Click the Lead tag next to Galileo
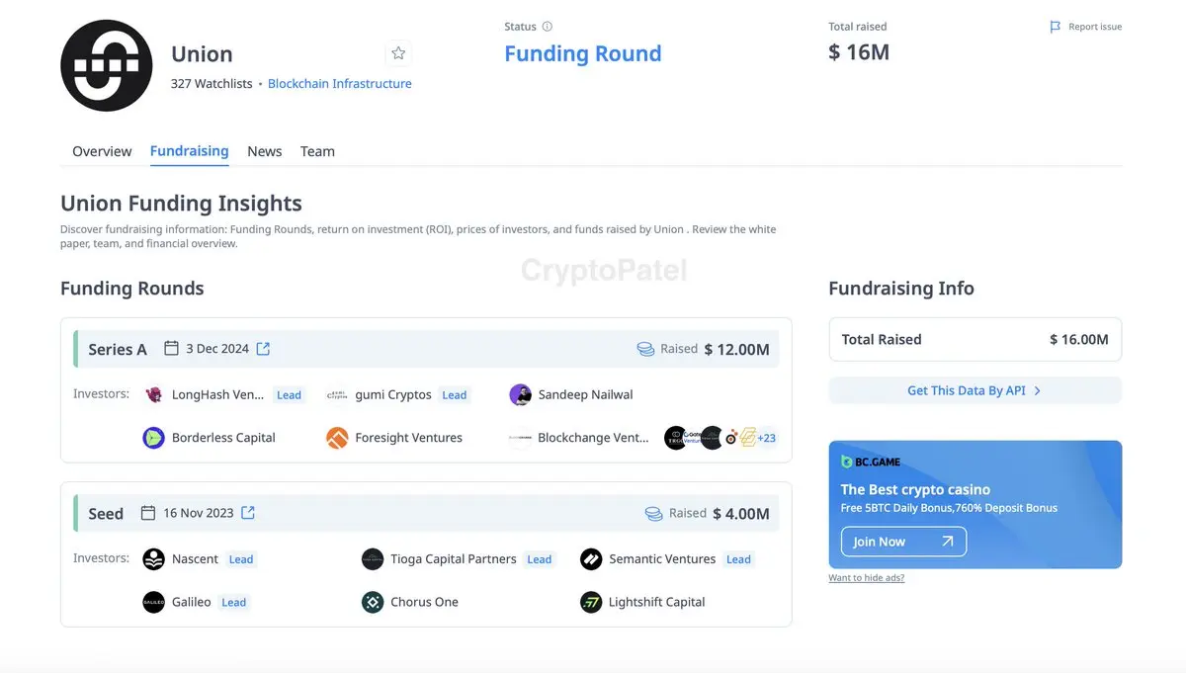1186x673 pixels. tap(233, 602)
